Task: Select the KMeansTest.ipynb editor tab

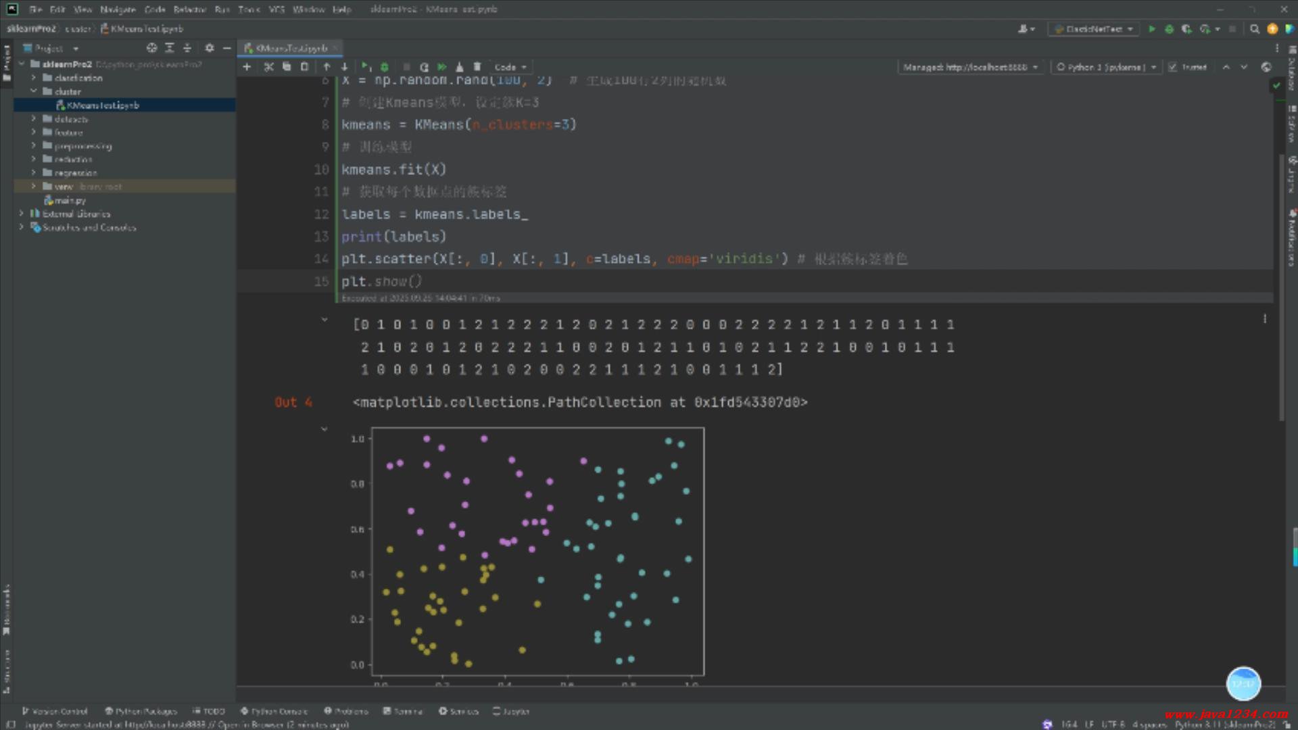Action: coord(291,48)
